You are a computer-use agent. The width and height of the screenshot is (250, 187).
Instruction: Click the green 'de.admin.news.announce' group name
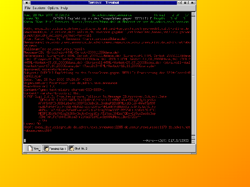point(112,15)
